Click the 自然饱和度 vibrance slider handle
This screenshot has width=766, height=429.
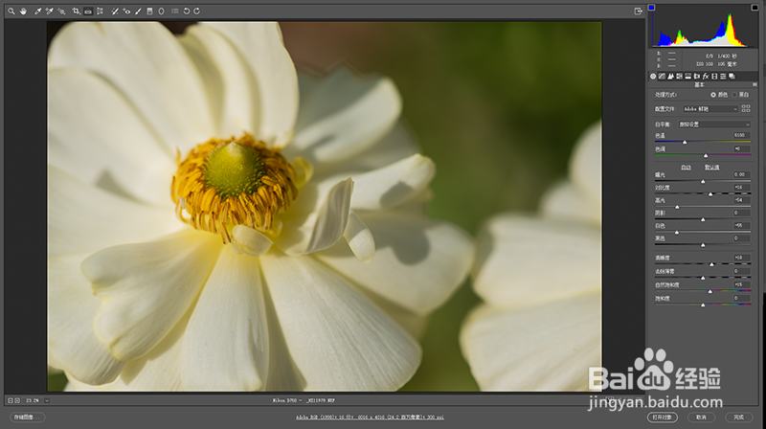[x=710, y=291]
